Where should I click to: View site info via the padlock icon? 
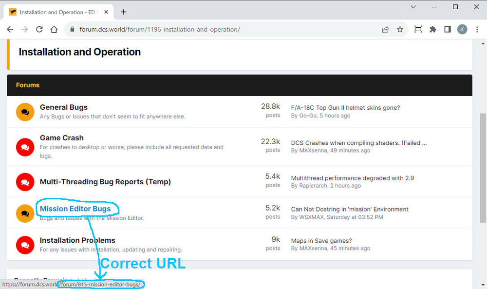click(x=73, y=29)
